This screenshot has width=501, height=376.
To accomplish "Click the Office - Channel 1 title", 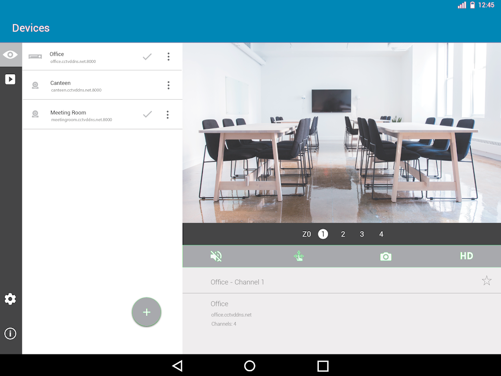I will coord(237,282).
